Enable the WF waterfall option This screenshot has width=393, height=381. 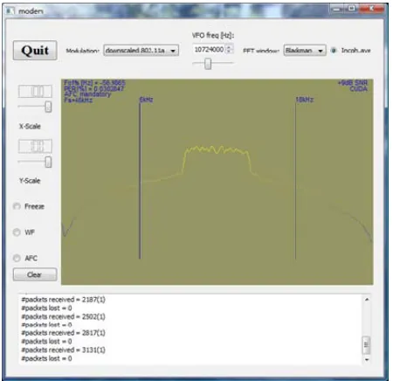click(x=17, y=232)
